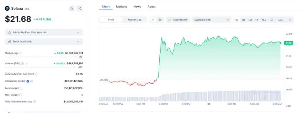The height and width of the screenshot is (113, 303).
Task: Switch to the line chart view
Action: (153, 20)
